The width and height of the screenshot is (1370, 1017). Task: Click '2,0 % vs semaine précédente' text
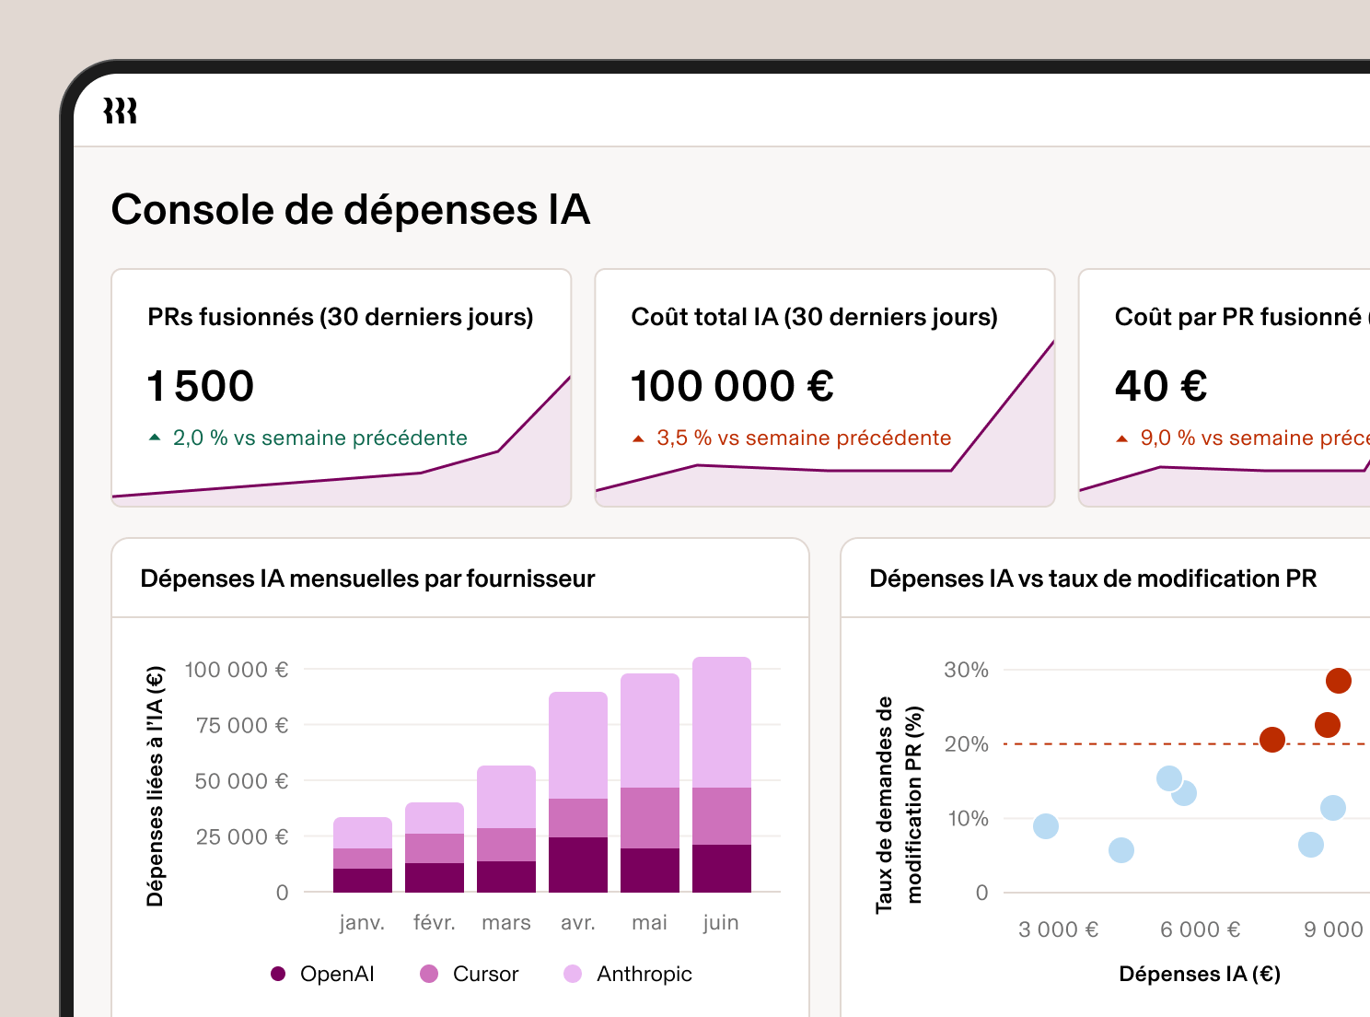tap(319, 438)
